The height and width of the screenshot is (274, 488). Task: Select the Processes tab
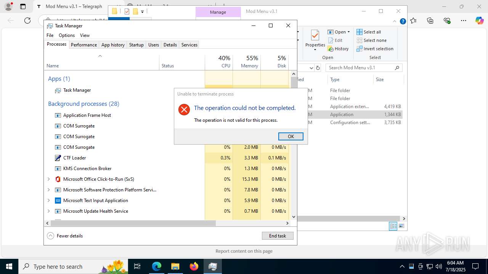[56, 45]
